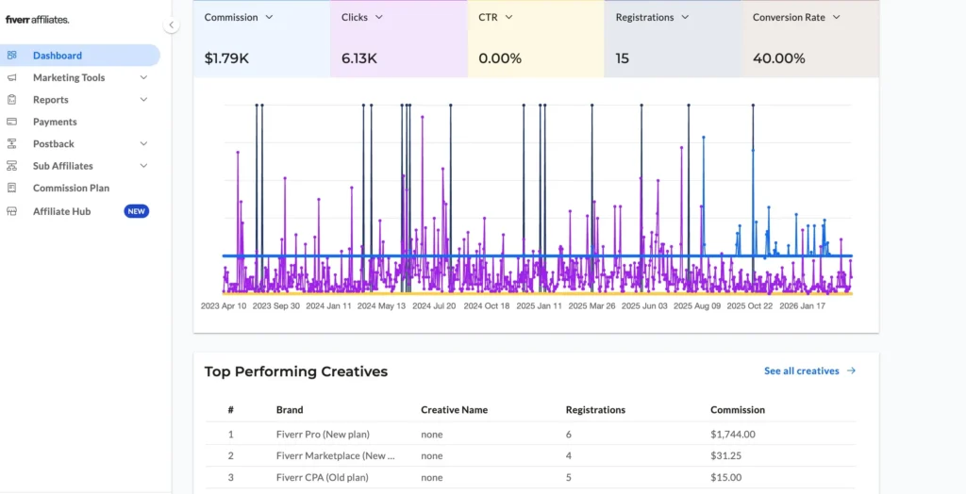Viewport: 966px width, 494px height.
Task: Expand the Marketing Tools submenu chevron
Action: tap(143, 77)
